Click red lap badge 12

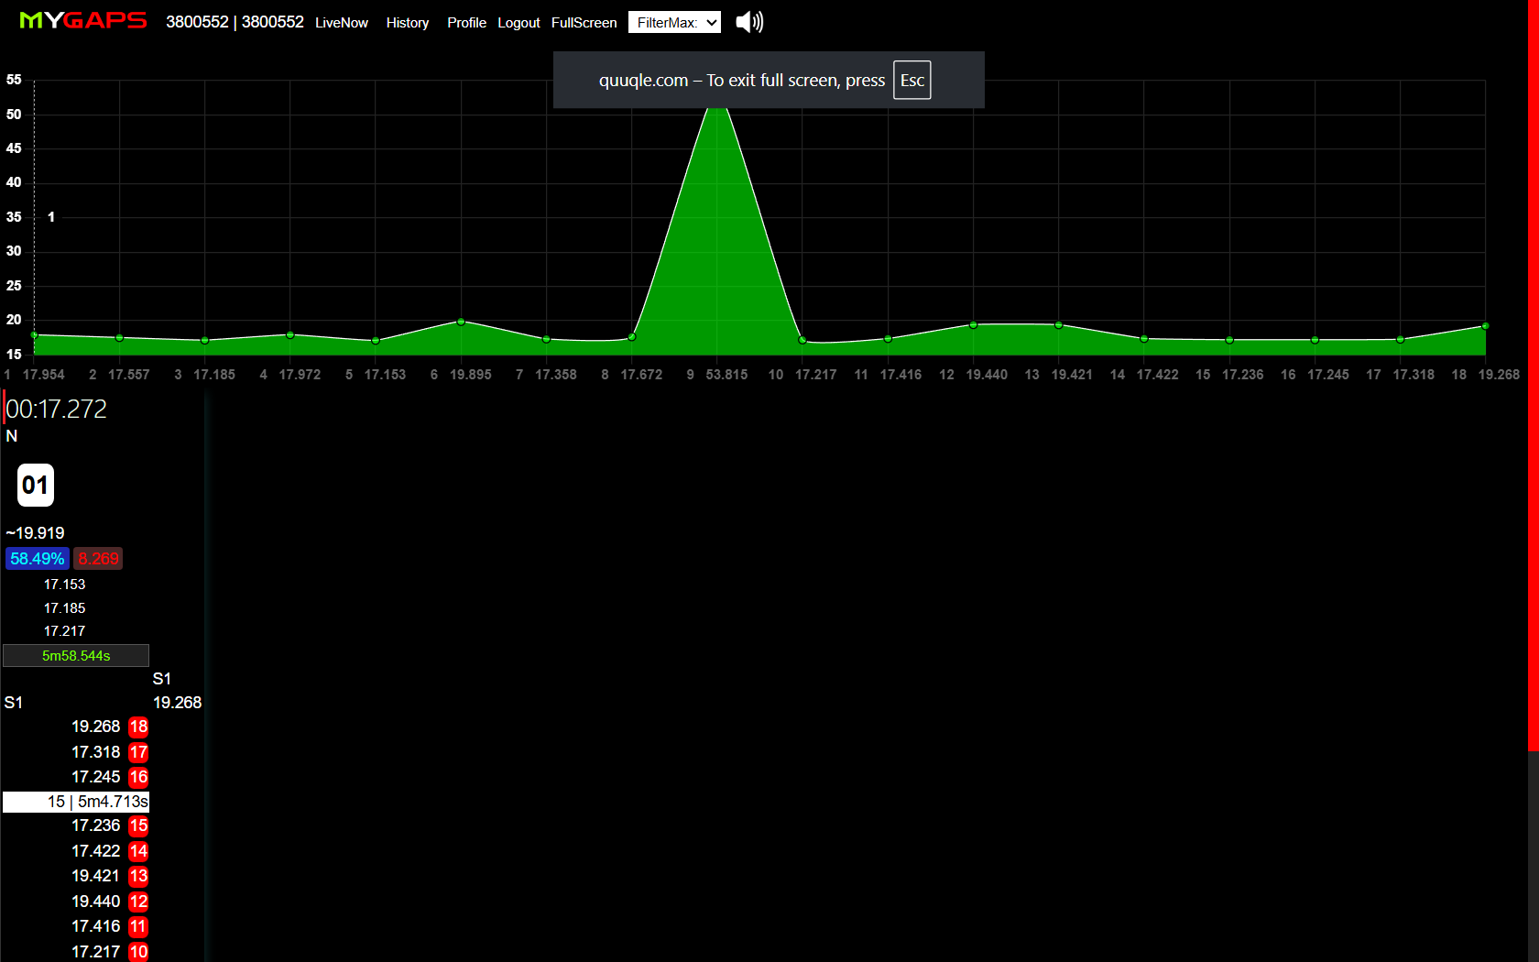[138, 902]
